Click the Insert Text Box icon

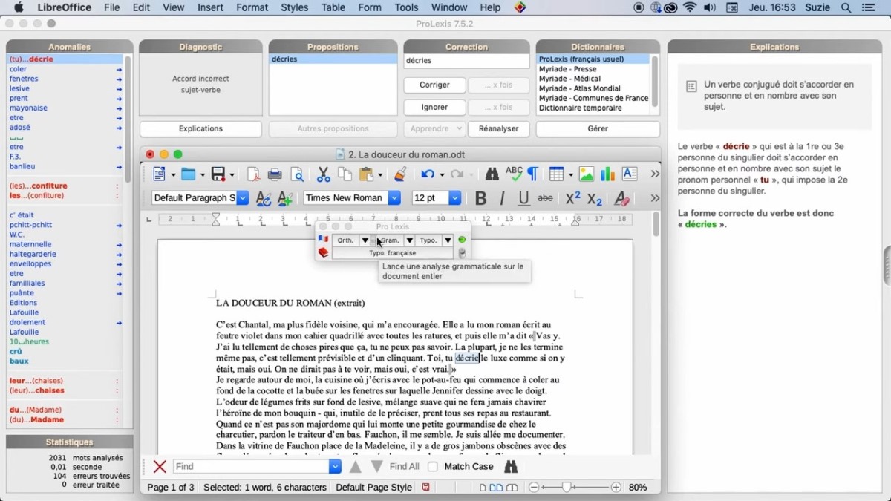630,174
